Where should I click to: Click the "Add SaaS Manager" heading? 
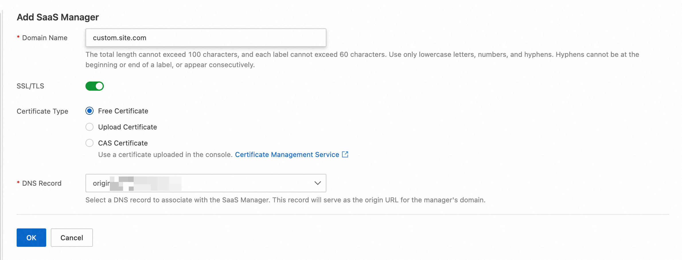pos(58,17)
